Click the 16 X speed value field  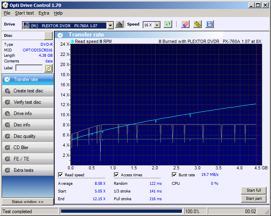[148, 25]
